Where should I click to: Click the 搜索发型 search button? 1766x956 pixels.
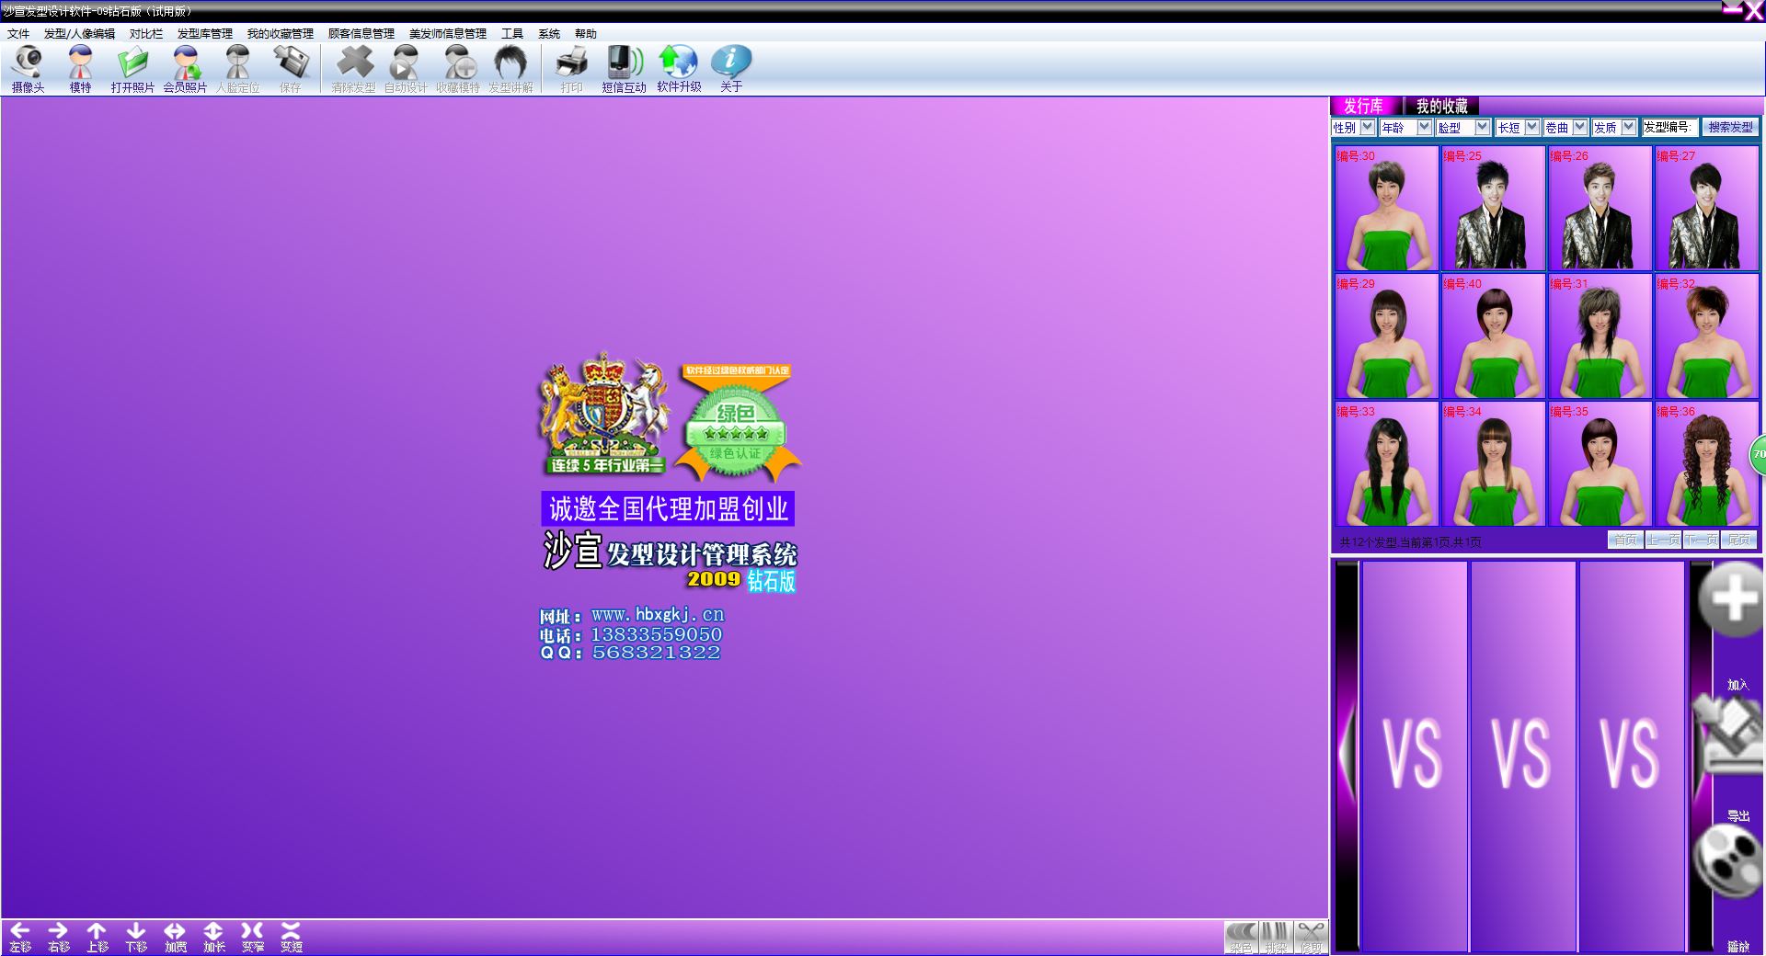tap(1729, 128)
